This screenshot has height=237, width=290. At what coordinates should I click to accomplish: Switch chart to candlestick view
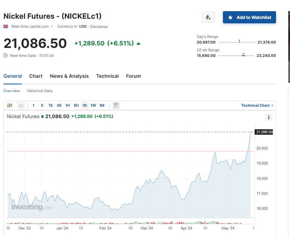[10, 105]
